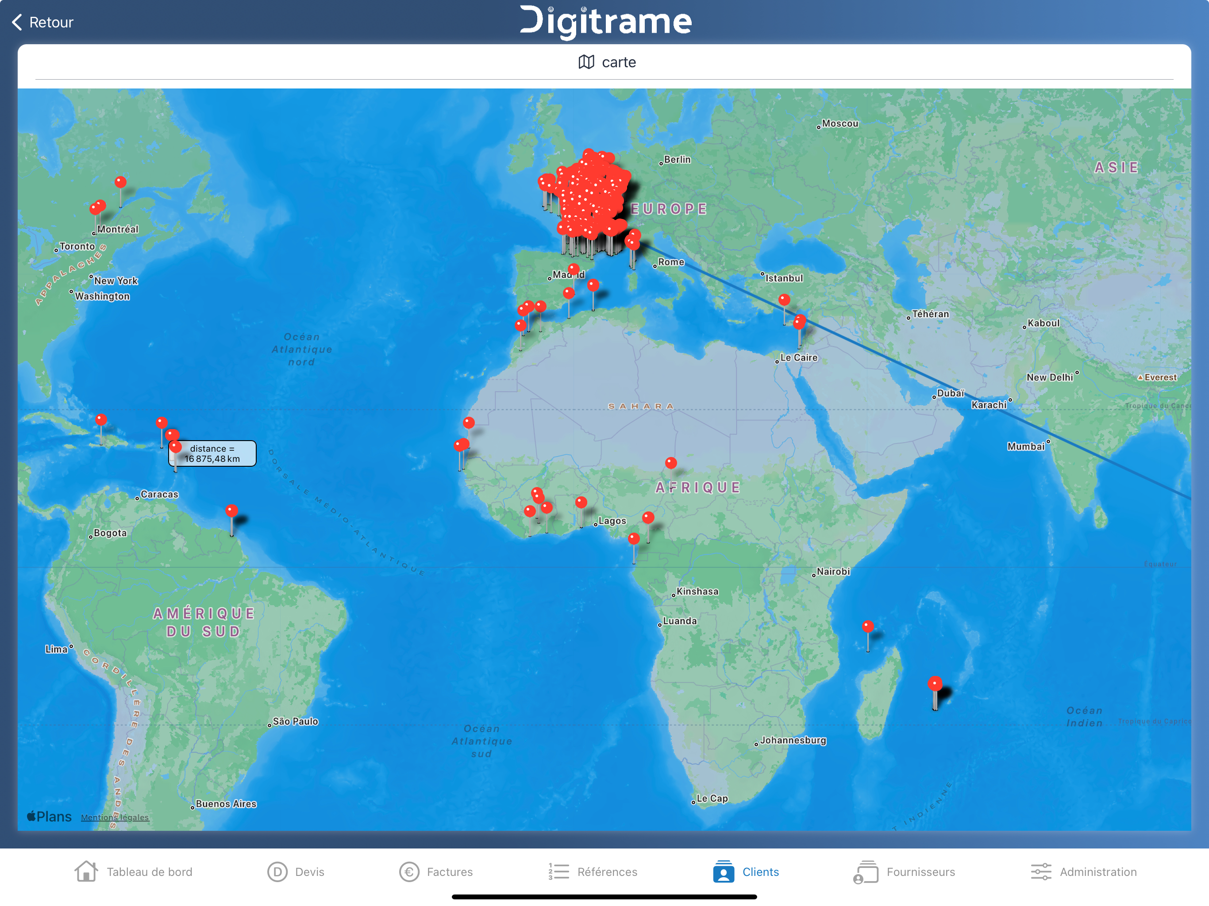Click the Johannesburg city label

[x=793, y=740]
